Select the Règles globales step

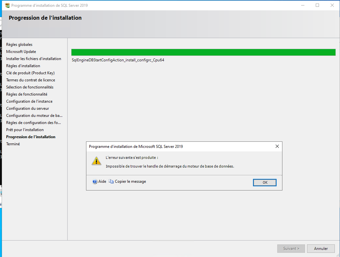click(x=19, y=45)
